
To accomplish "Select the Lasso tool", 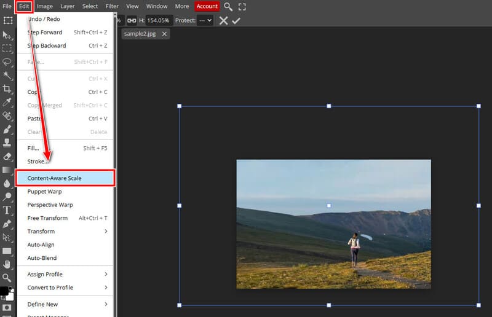I will tap(7, 62).
